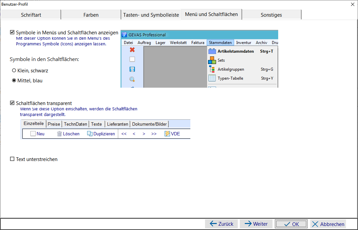This screenshot has width=358, height=230.
Task: Open the Tasten- und Symbolleiste tab
Action: pyautogui.click(x=151, y=15)
